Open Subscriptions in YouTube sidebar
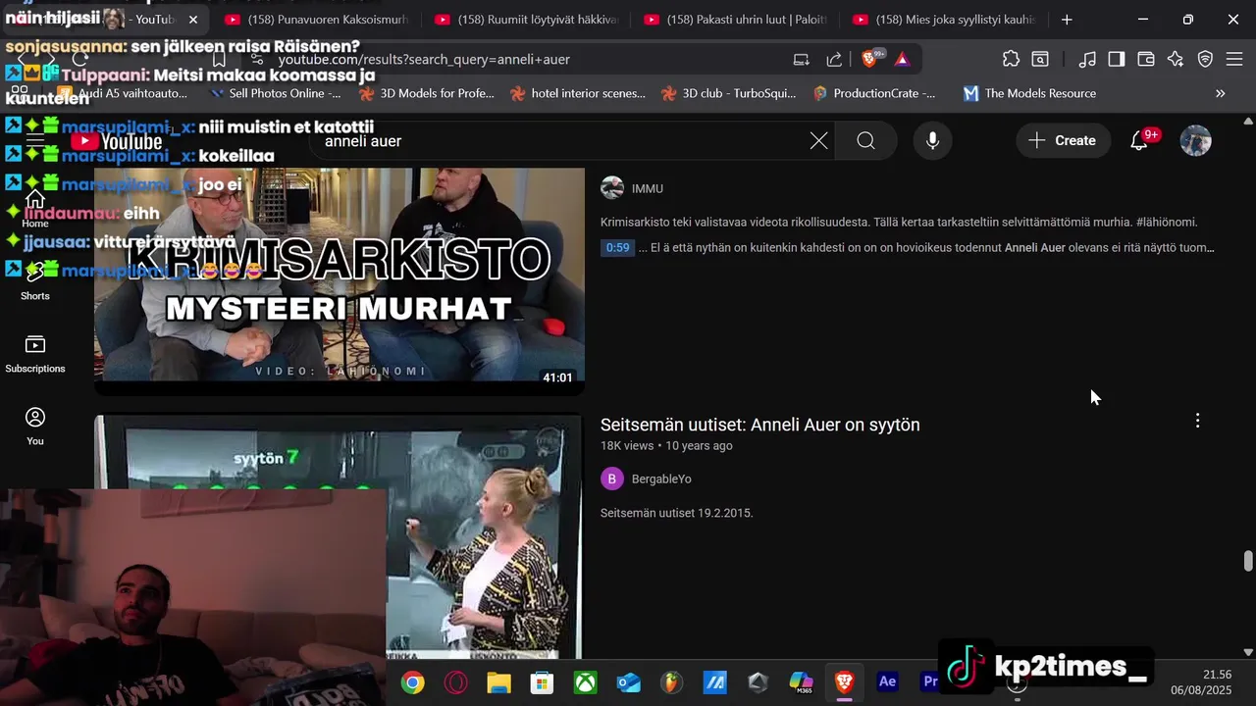 pyautogui.click(x=35, y=354)
